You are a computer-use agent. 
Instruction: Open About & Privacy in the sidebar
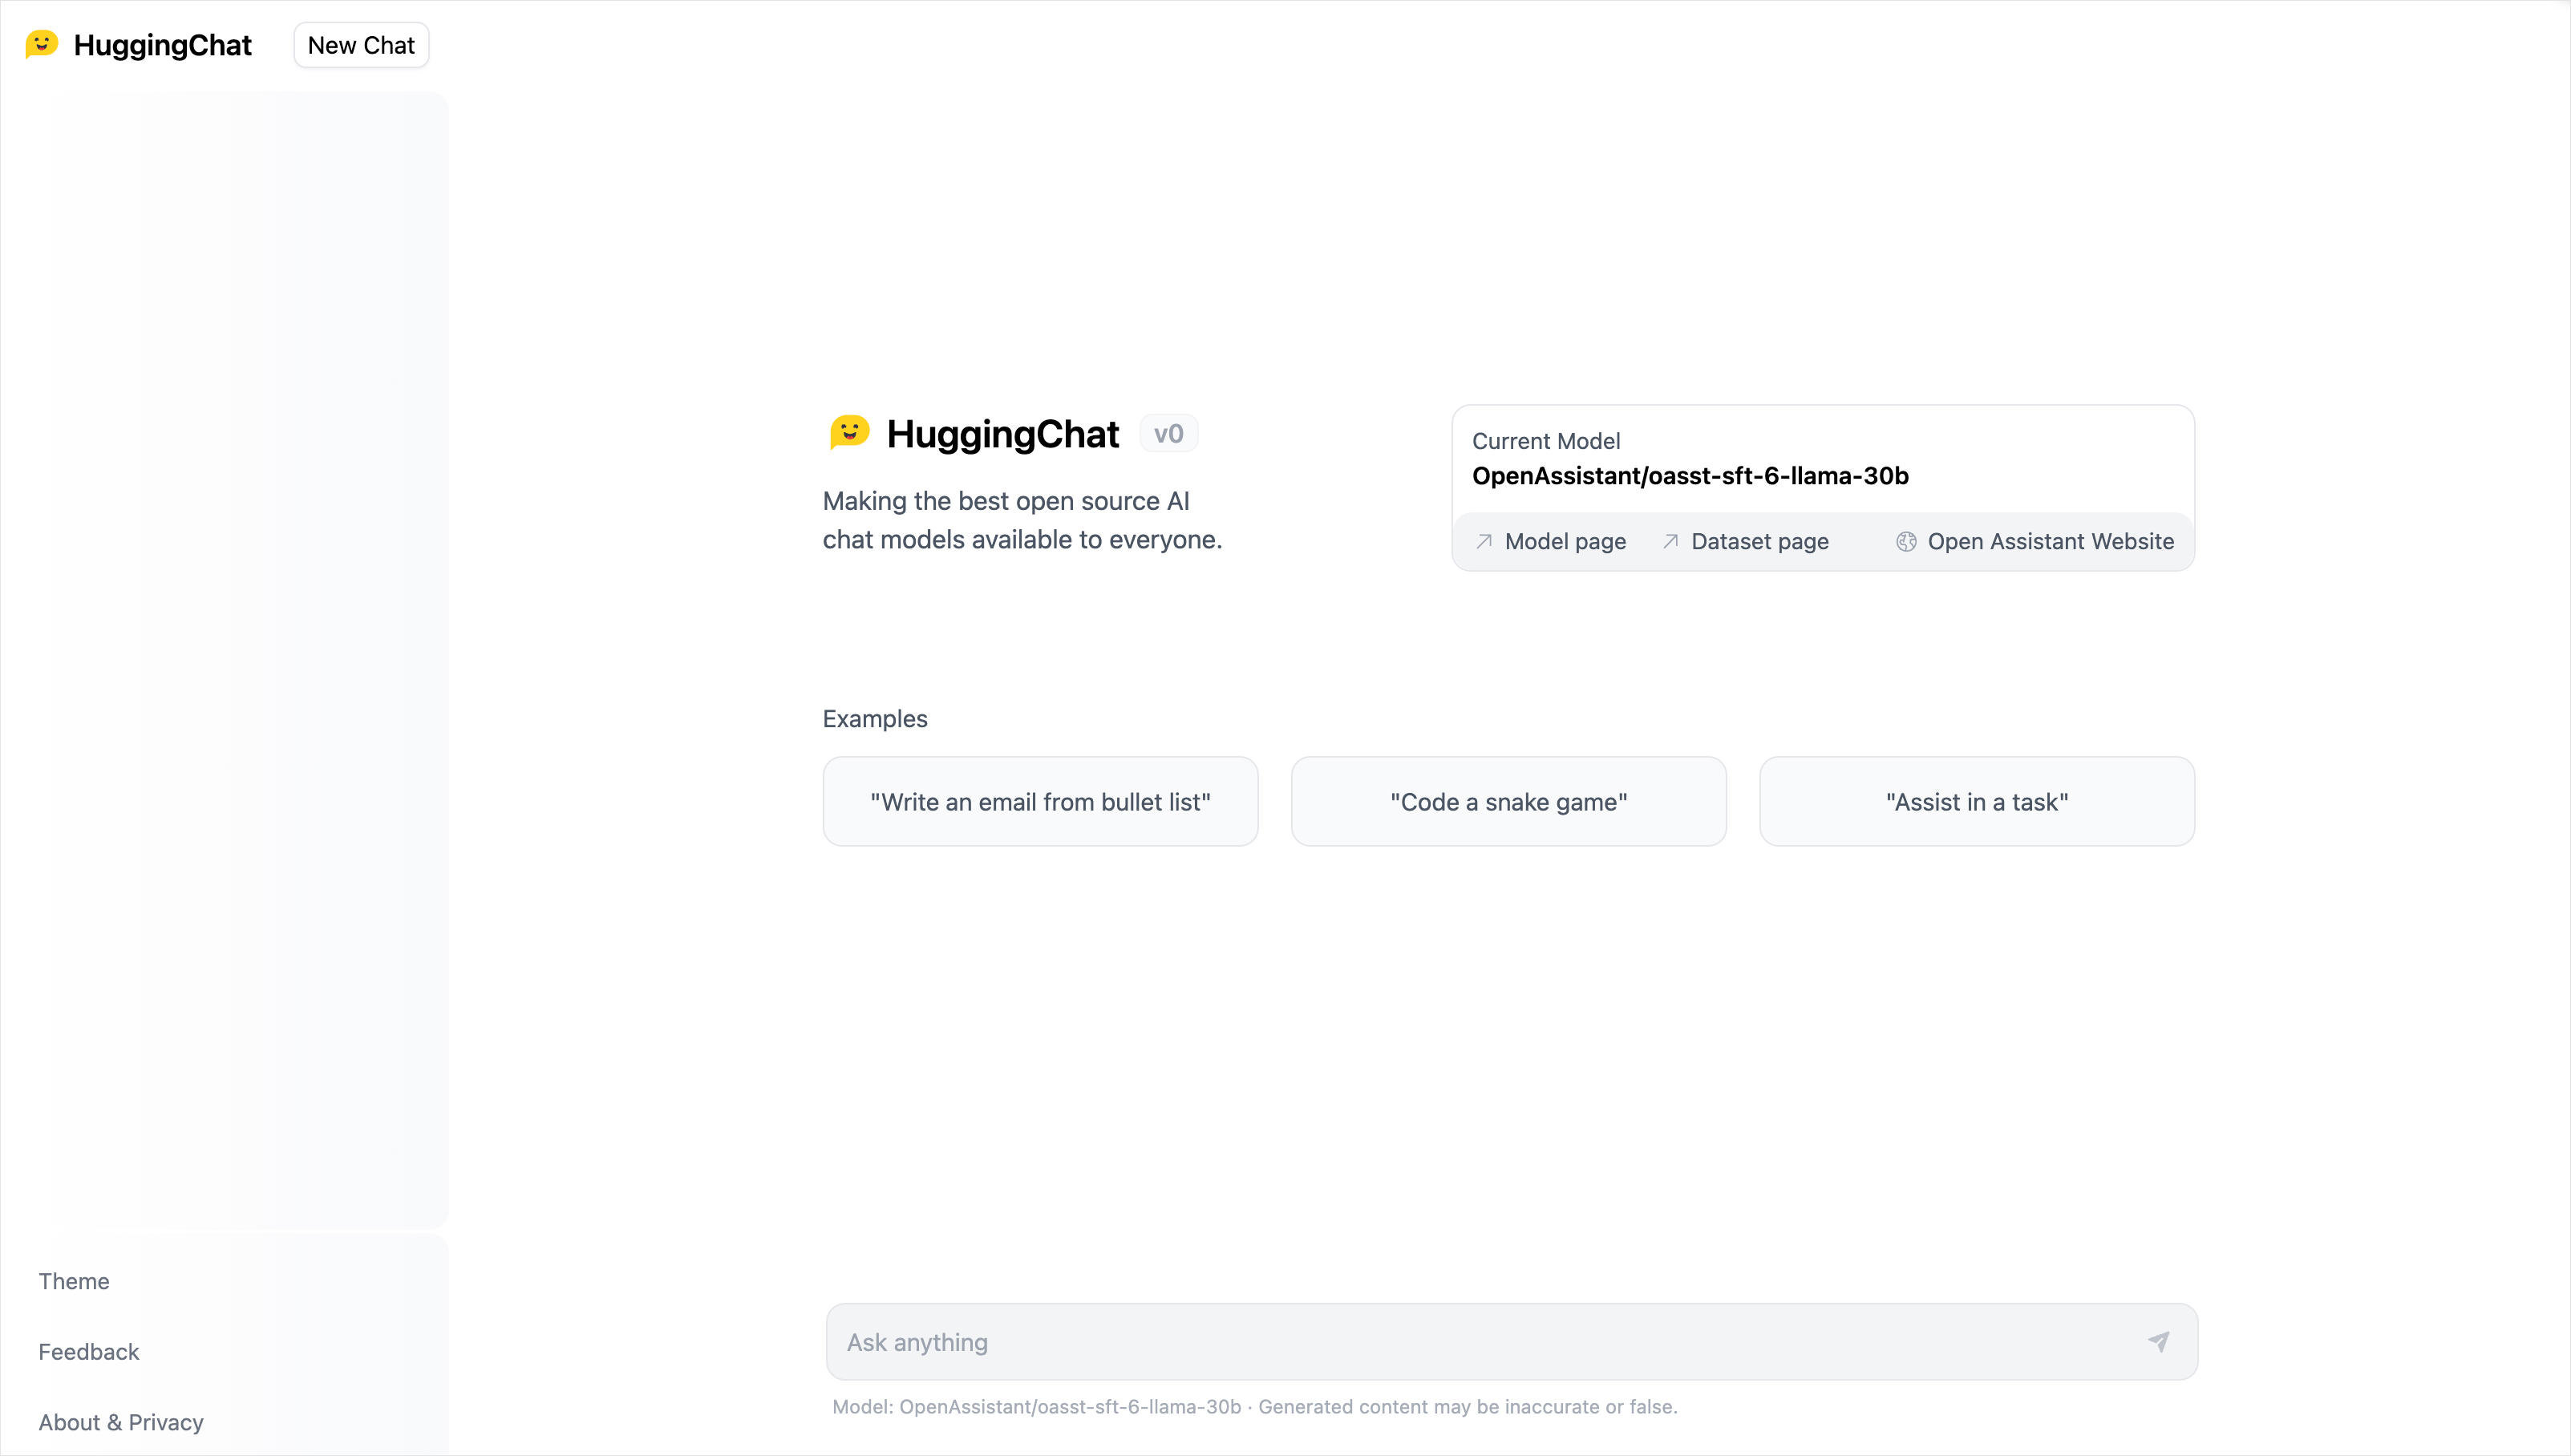[x=121, y=1422]
